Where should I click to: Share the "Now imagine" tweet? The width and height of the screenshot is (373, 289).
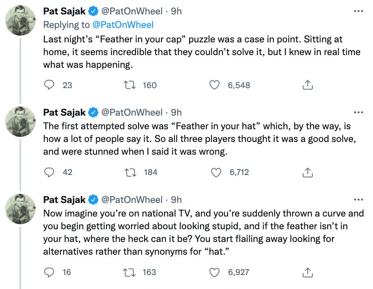tap(307, 272)
